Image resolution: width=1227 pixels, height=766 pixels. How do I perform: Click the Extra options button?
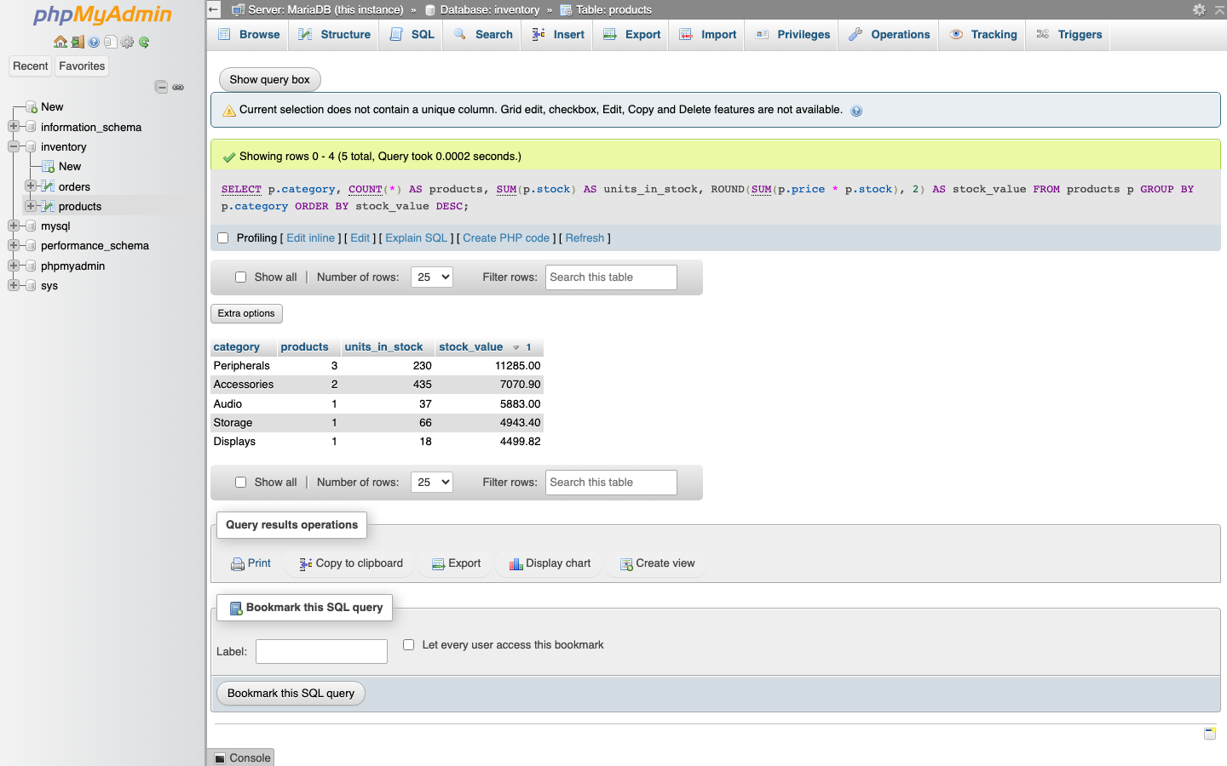pyautogui.click(x=246, y=313)
